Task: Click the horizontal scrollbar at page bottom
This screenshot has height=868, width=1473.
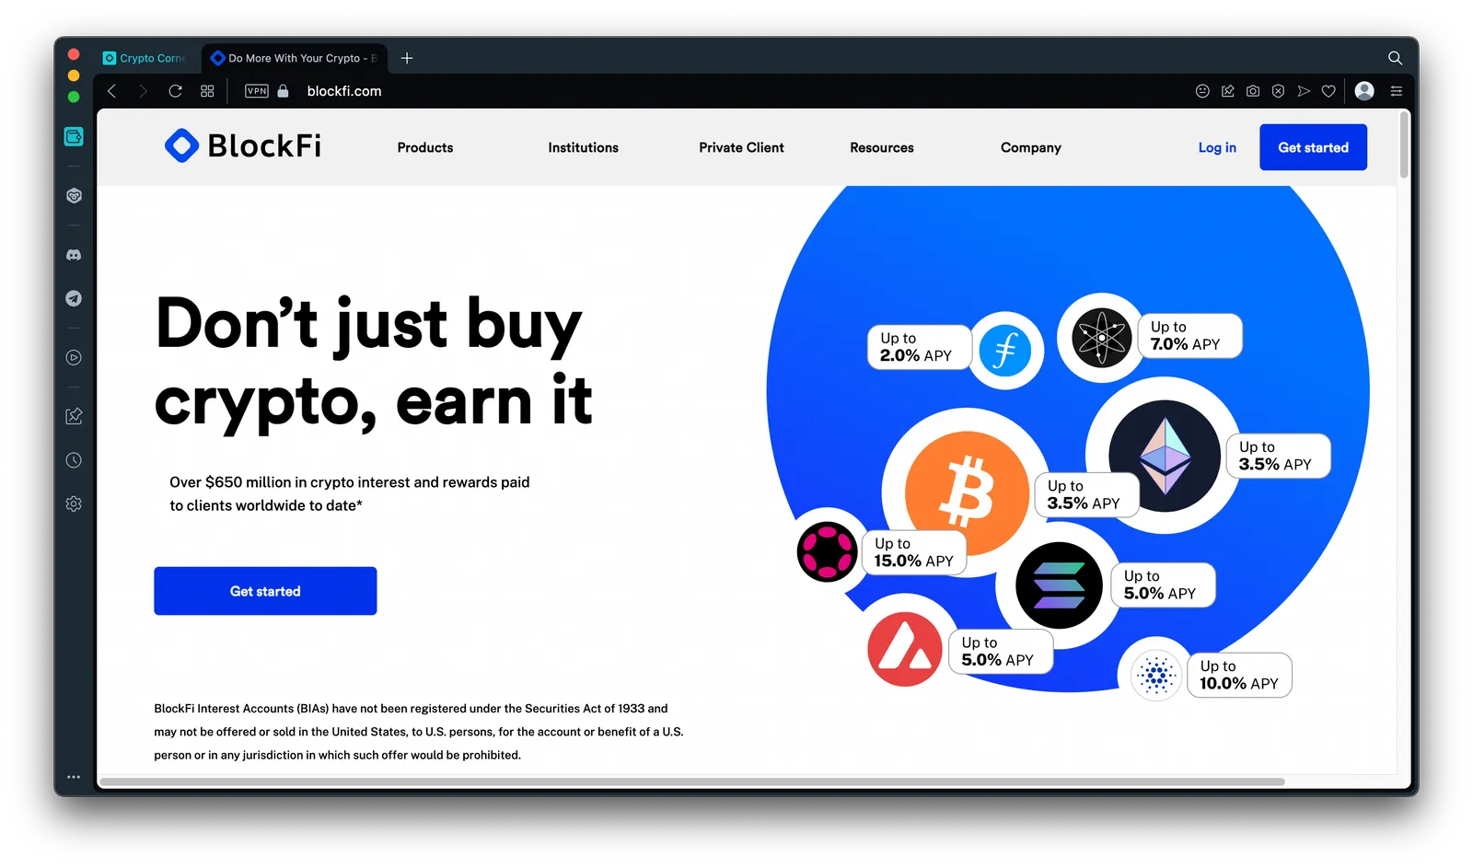Action: coord(691,781)
